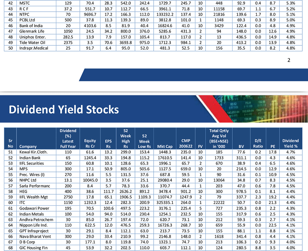Select the 52 Week High Rs column header
This screenshot has height=251, width=308.
[125, 139]
